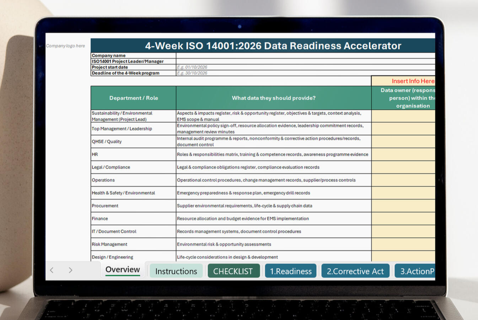This screenshot has height=320, width=478.
Task: Click the deadline cell 'E.g. 30/10/2026'
Action: [x=306, y=73]
